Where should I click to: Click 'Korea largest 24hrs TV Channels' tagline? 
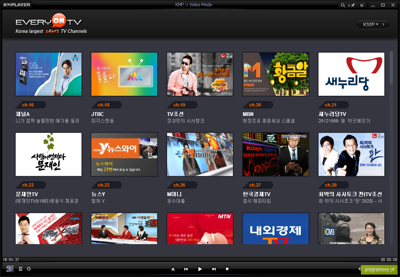tap(51, 31)
